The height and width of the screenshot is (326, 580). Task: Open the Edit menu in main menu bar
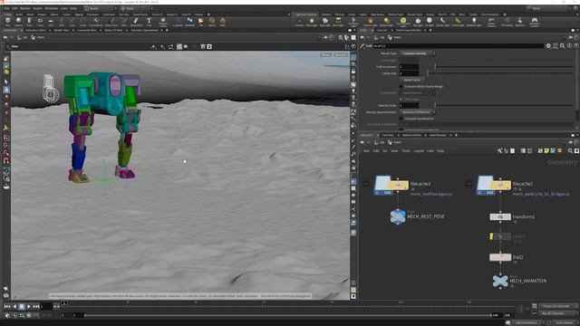pos(14,8)
